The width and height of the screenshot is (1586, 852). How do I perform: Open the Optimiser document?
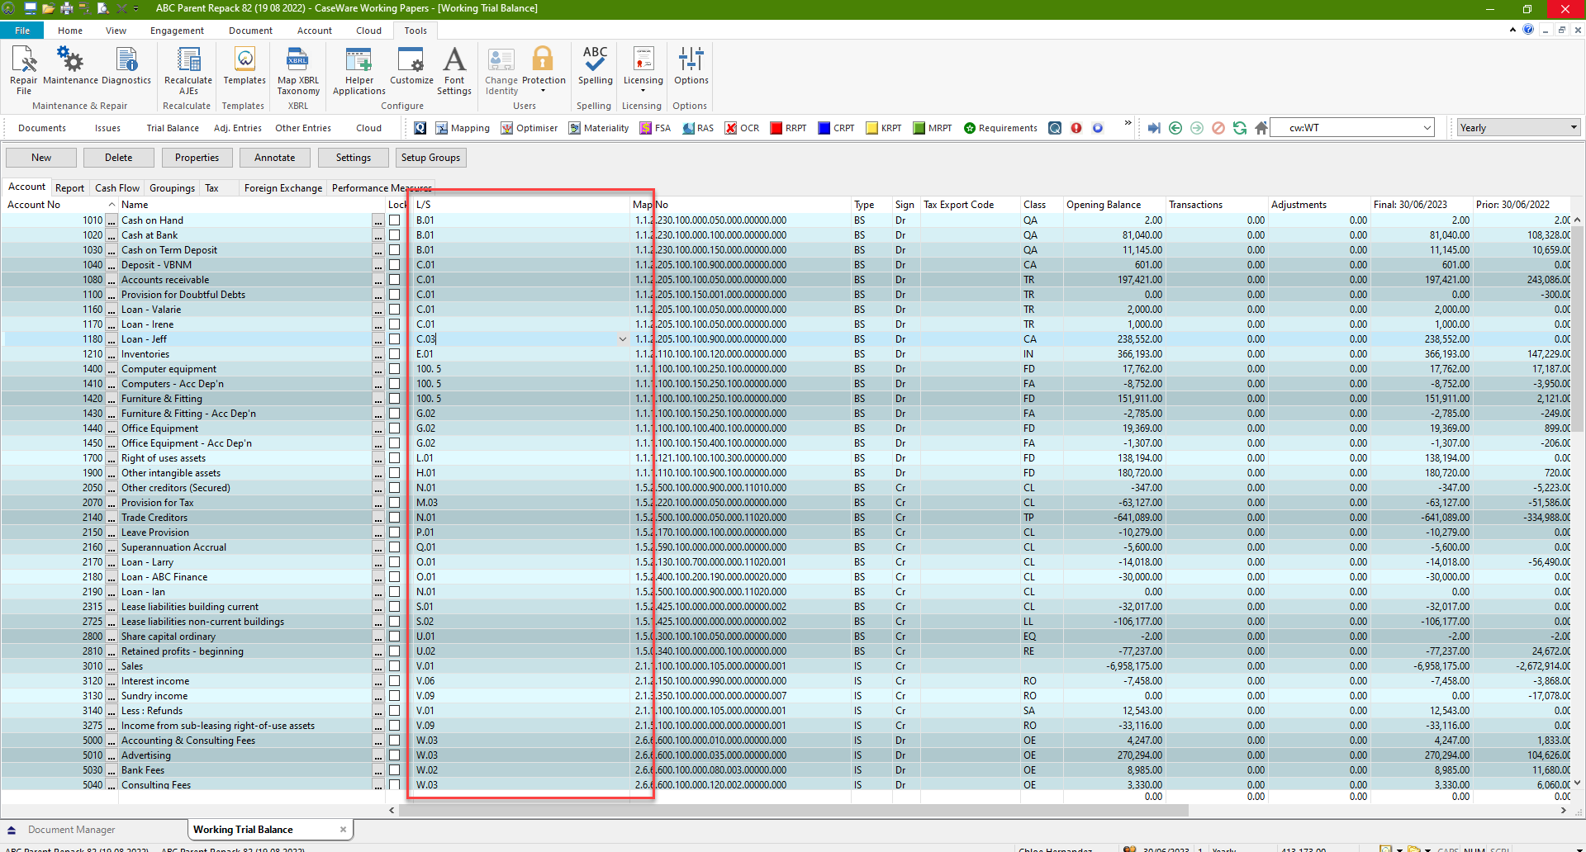[529, 128]
